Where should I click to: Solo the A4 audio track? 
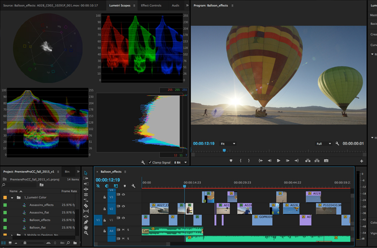128,230
